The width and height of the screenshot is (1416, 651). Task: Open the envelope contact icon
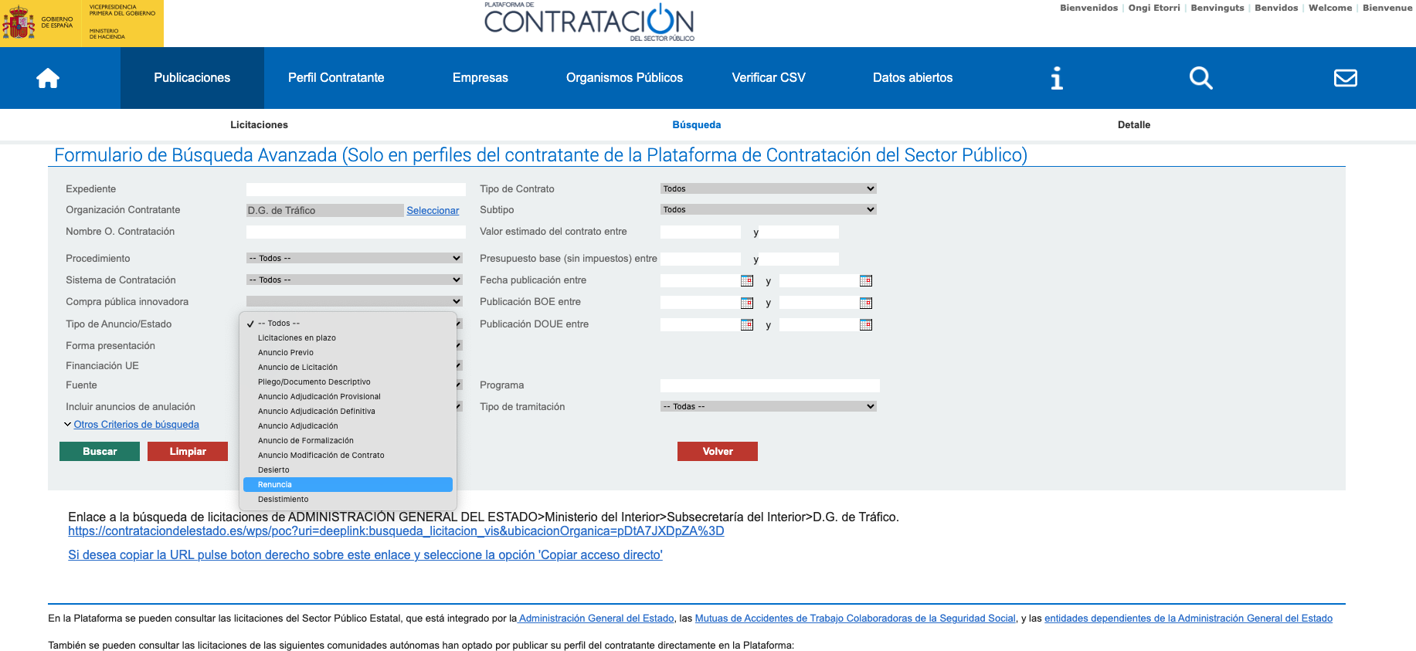tap(1346, 78)
